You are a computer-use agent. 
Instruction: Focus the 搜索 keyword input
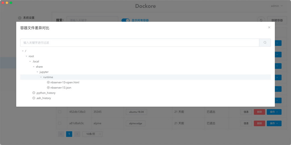92,20
